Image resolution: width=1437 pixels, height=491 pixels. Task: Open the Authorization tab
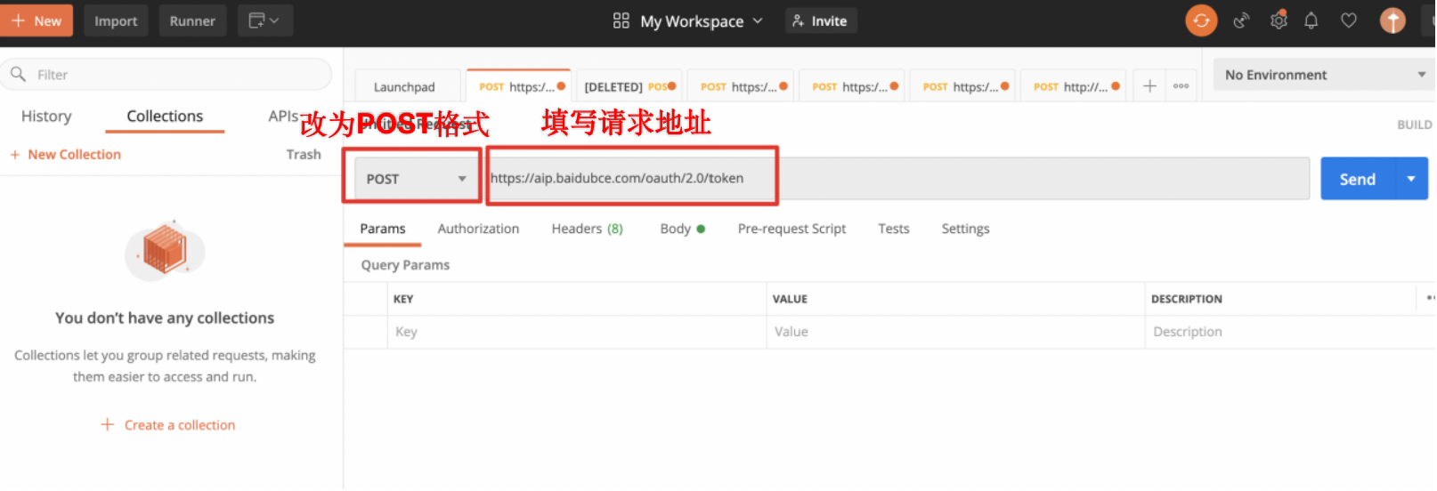pos(478,229)
